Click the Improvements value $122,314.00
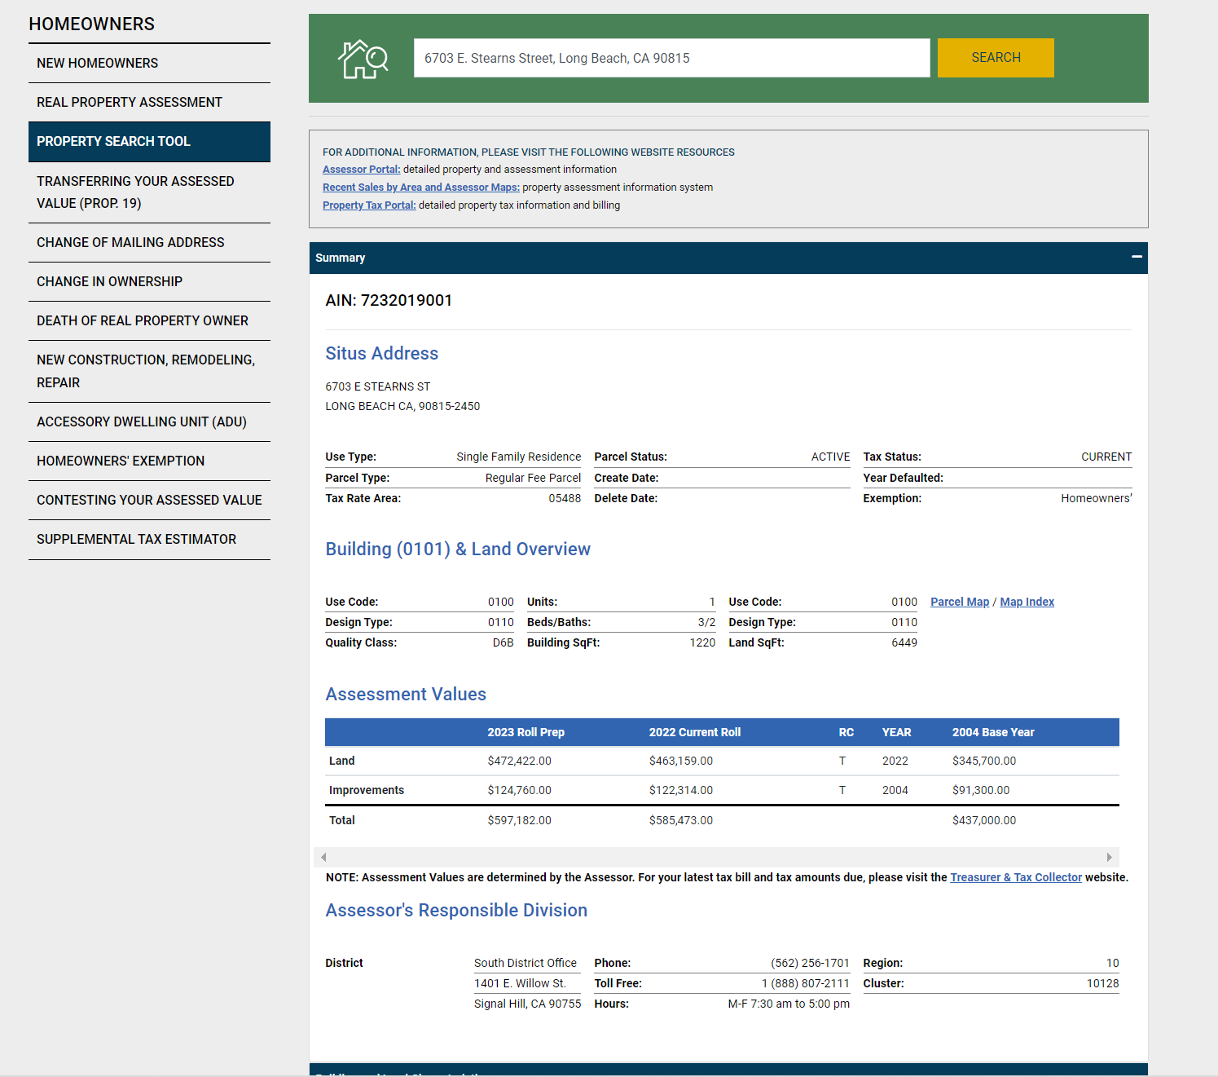 coord(680,790)
